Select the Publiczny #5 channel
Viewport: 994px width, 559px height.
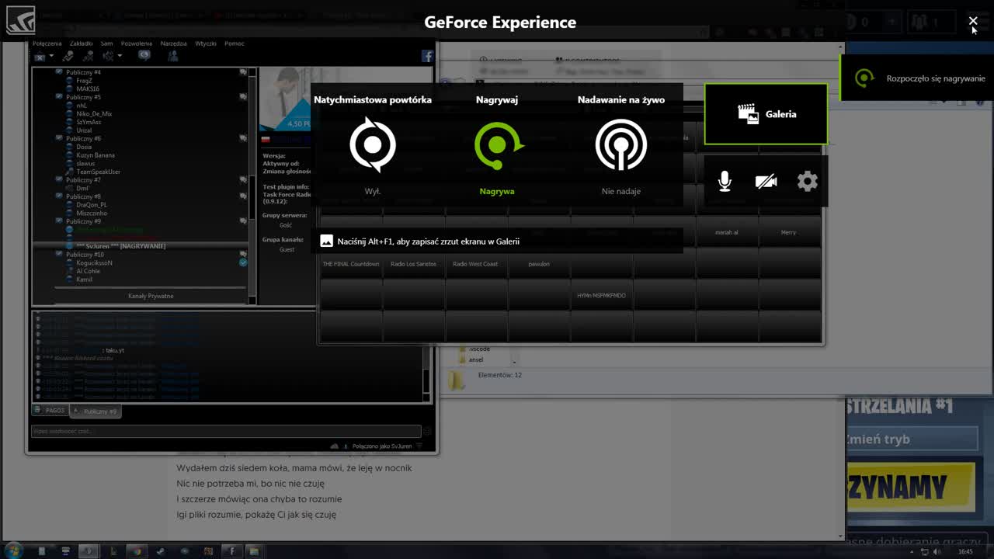pyautogui.click(x=83, y=97)
